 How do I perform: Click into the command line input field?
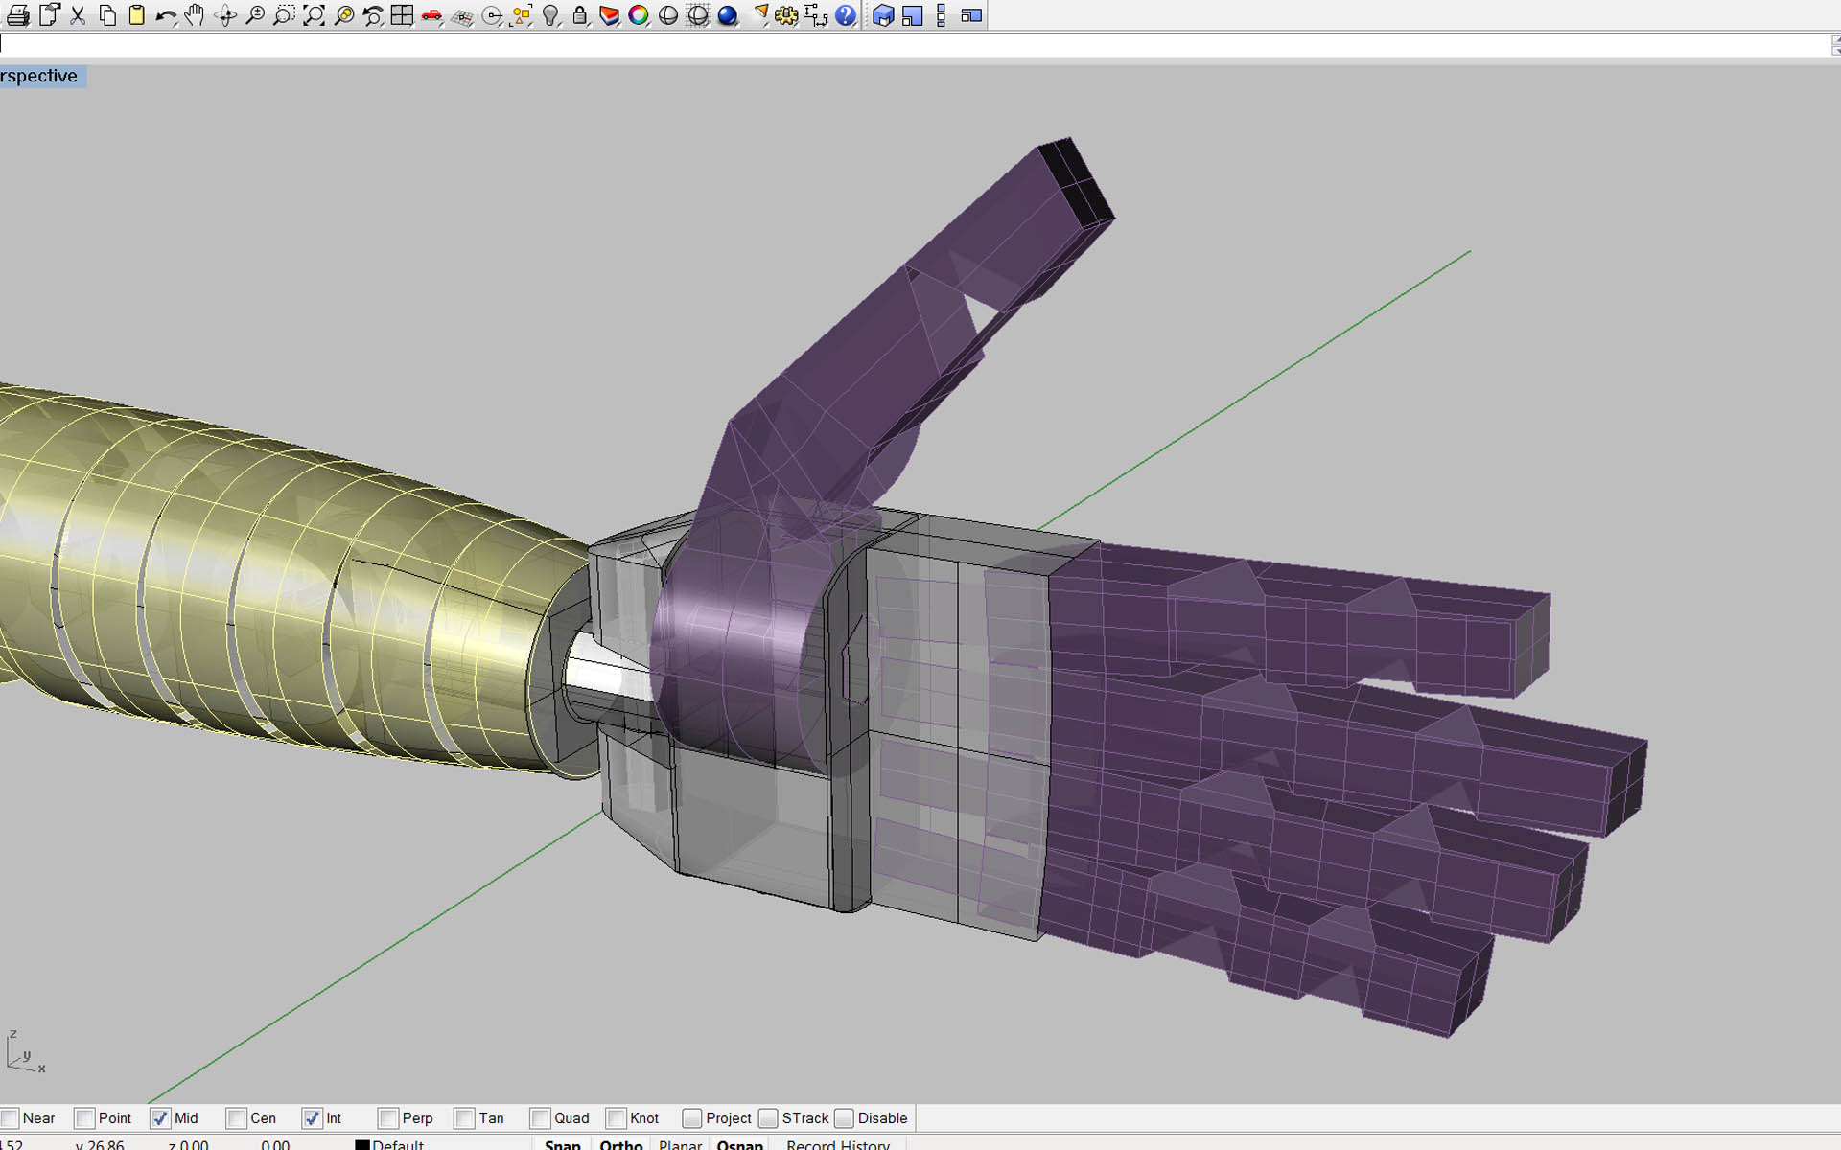click(x=916, y=44)
